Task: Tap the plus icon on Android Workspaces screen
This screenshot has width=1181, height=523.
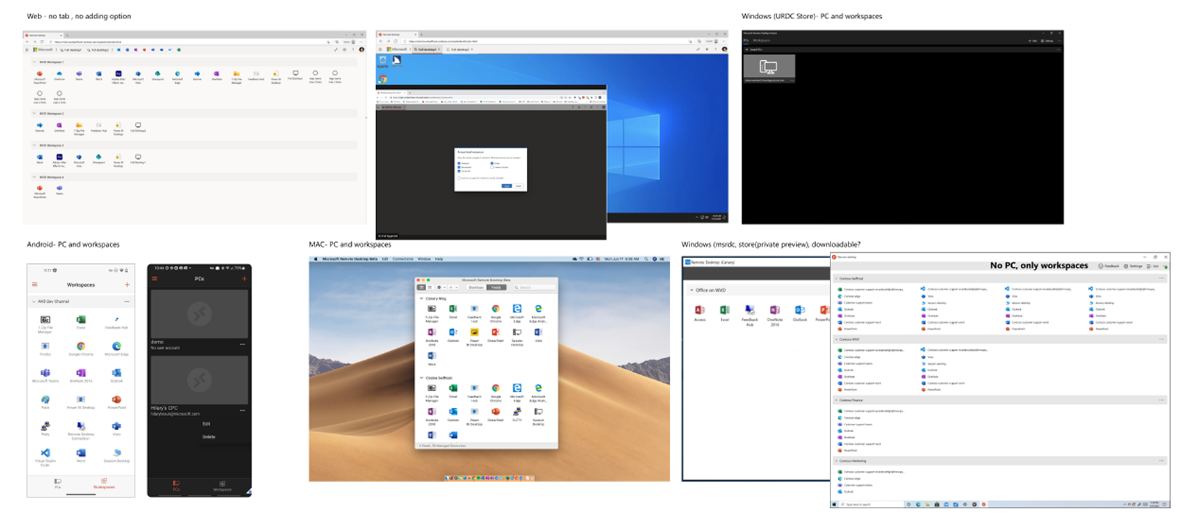Action: tap(127, 284)
